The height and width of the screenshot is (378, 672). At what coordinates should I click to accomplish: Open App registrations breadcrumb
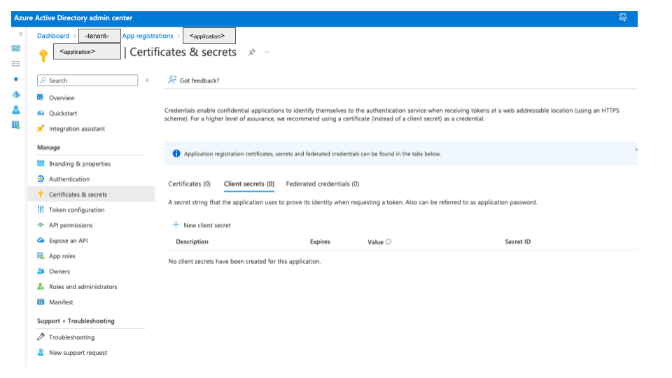(148, 36)
